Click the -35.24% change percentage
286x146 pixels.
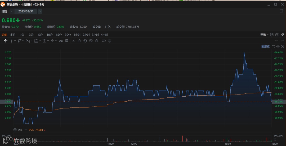pyautogui.click(x=38, y=20)
